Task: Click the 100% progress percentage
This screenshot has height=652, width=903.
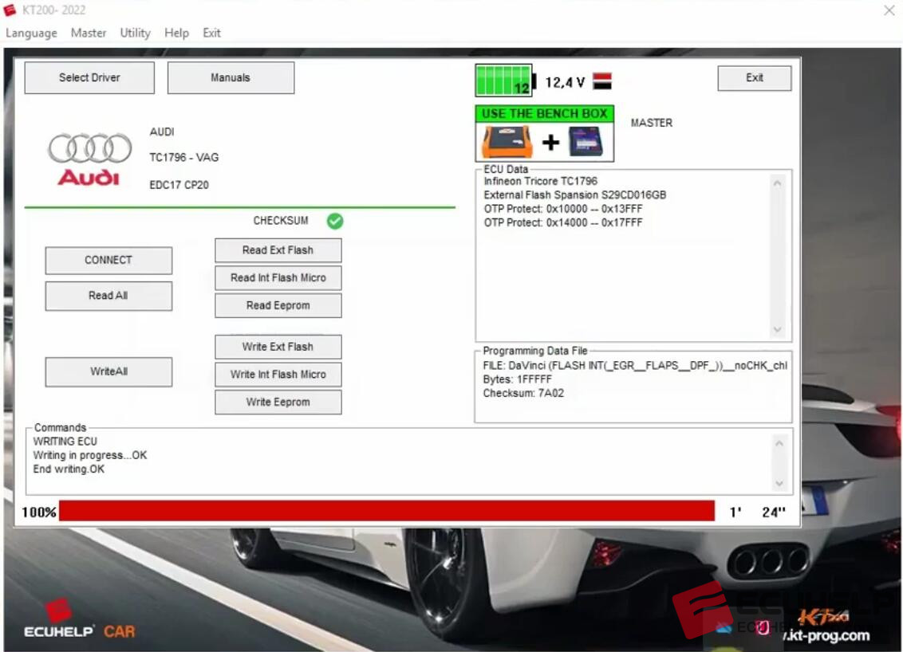Action: tap(39, 513)
